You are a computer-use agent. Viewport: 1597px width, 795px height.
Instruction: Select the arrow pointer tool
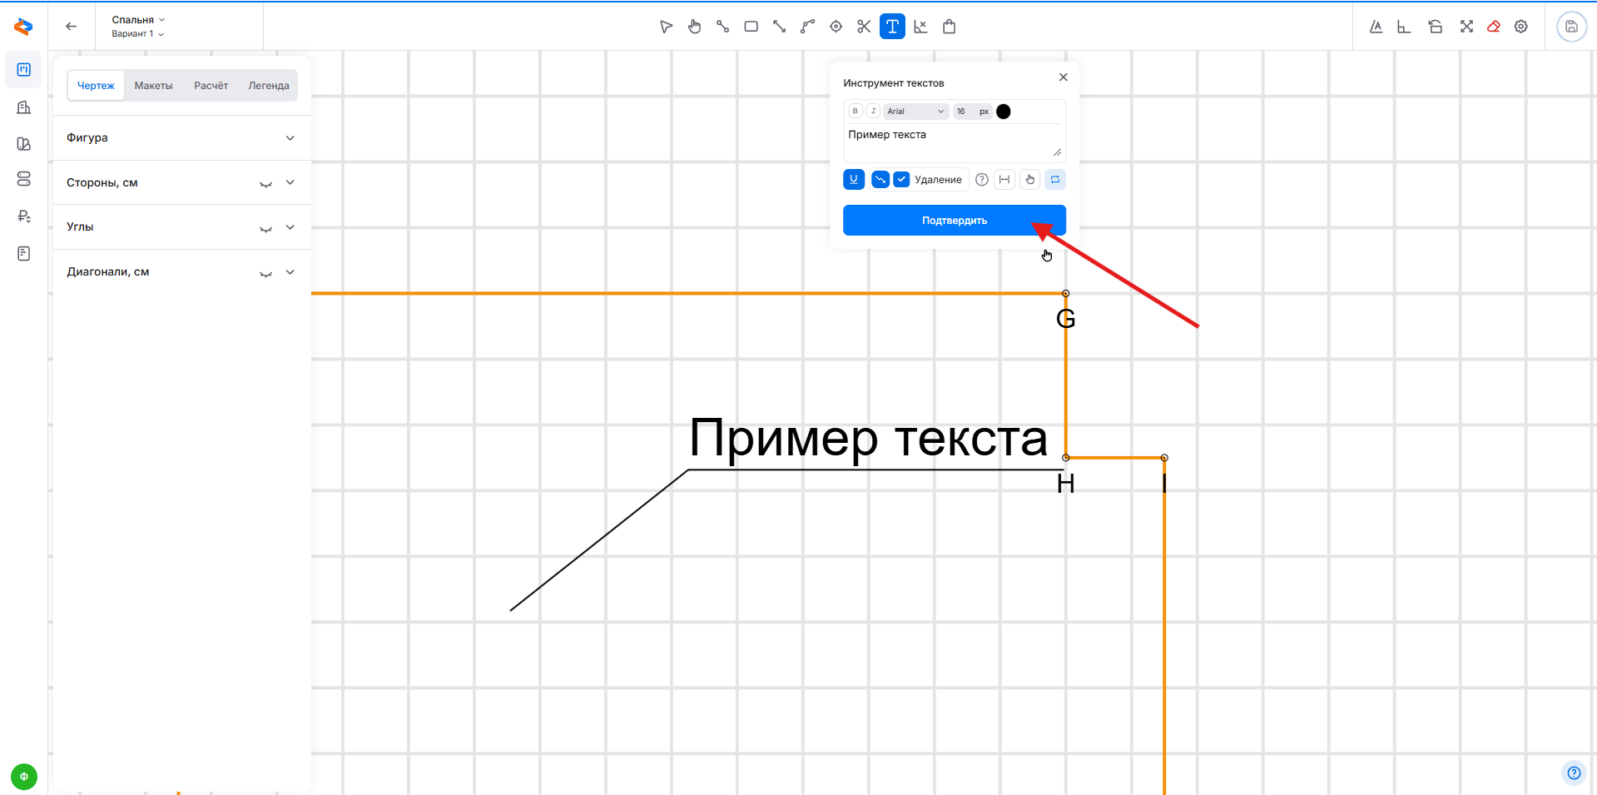click(666, 27)
